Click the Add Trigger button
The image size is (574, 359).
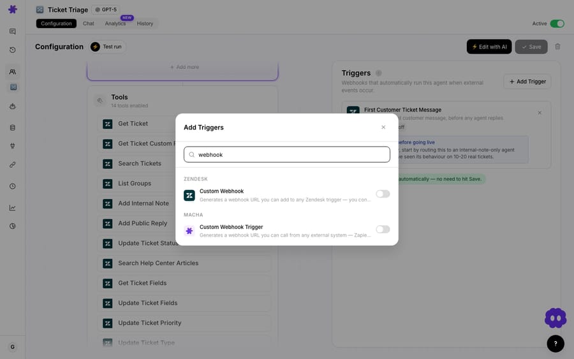click(527, 82)
